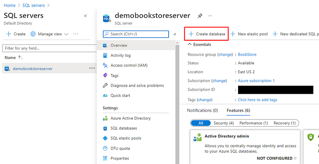The image size is (319, 164).
Task: Click the green shield security card icon
Action: 311,137
